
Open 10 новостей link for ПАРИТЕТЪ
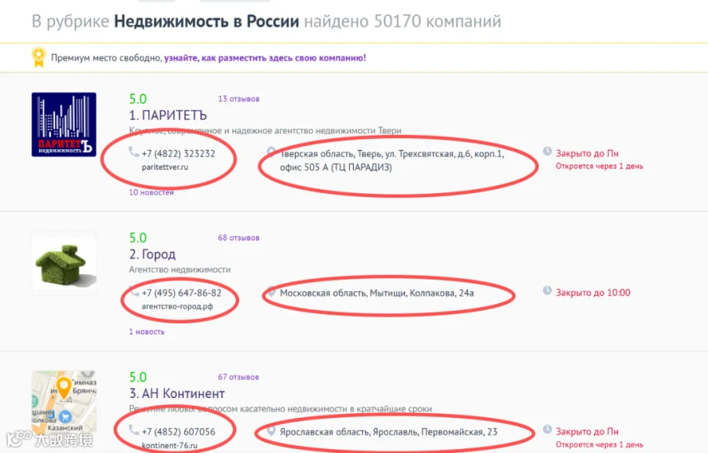click(151, 192)
